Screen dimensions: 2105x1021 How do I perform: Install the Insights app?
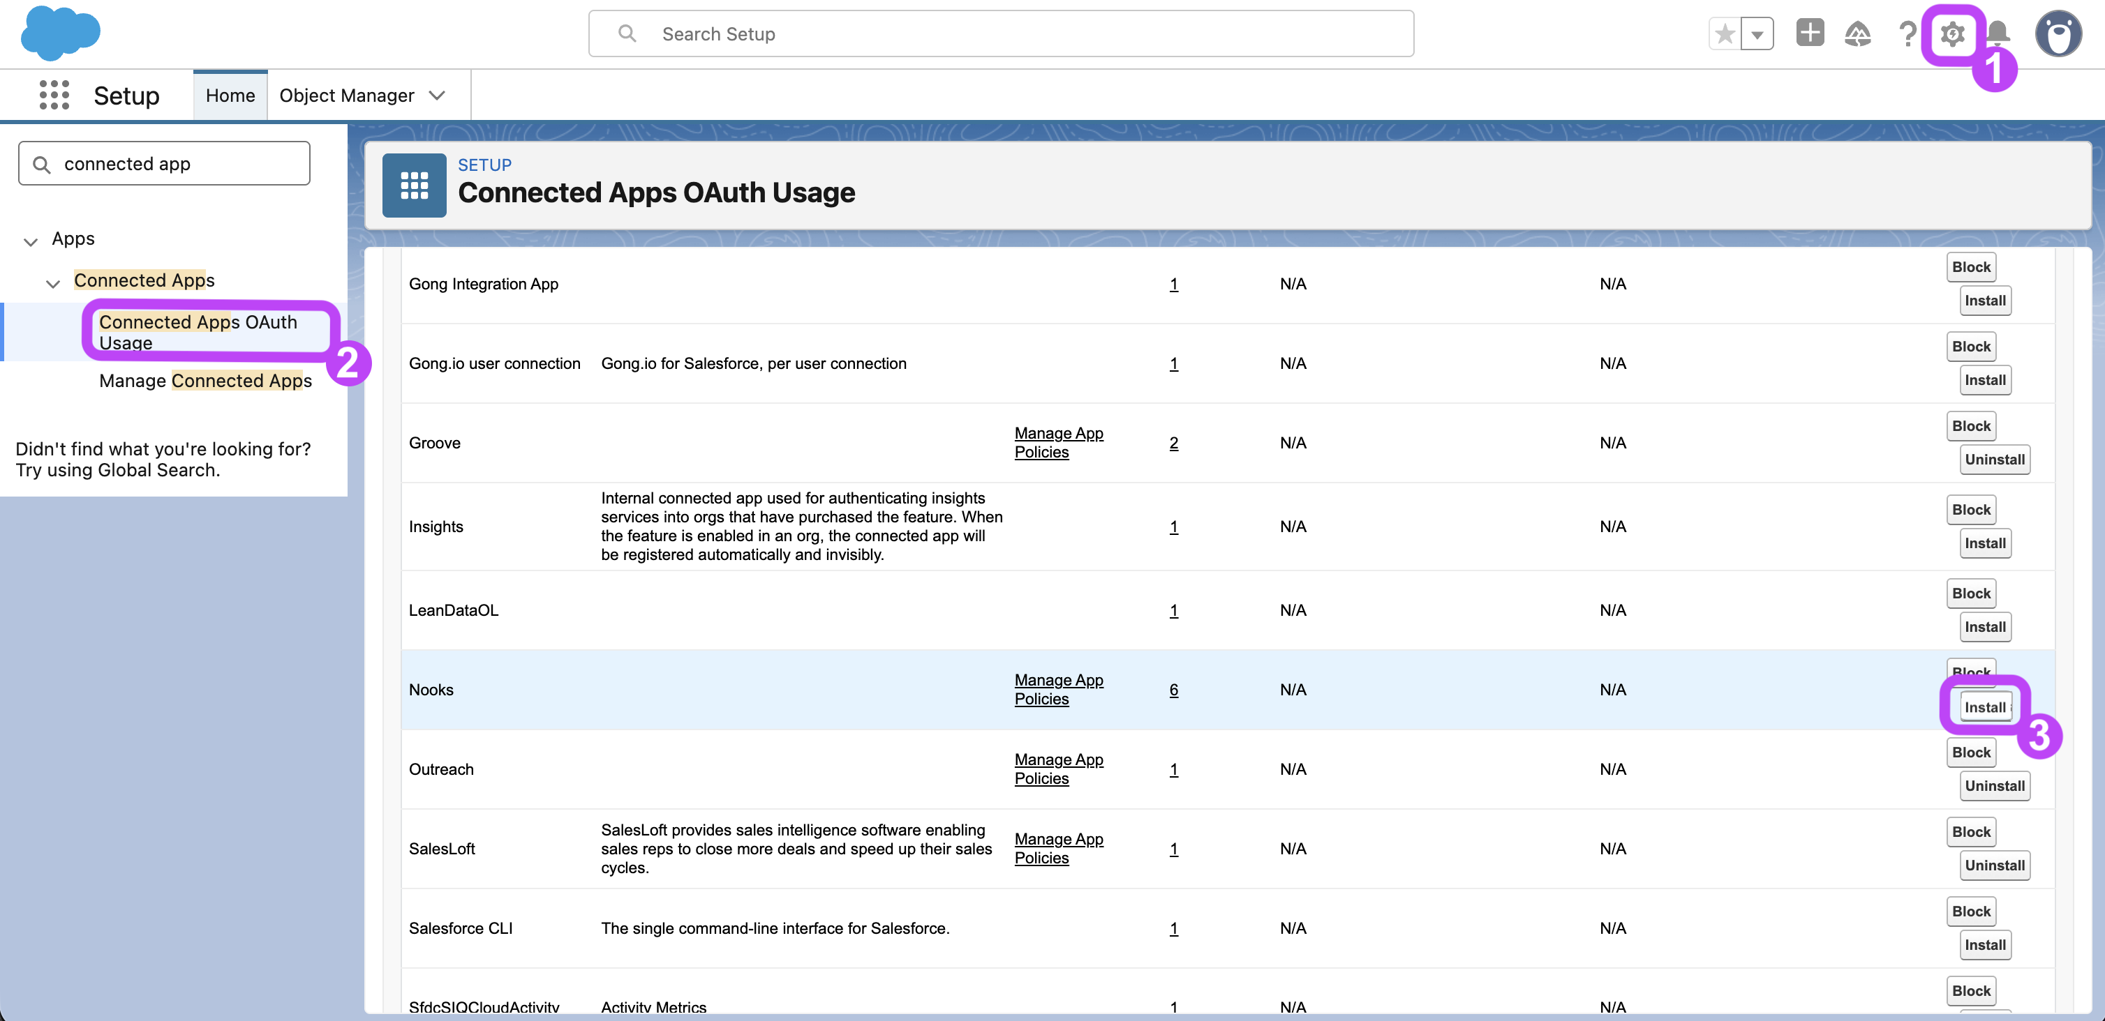point(1985,543)
